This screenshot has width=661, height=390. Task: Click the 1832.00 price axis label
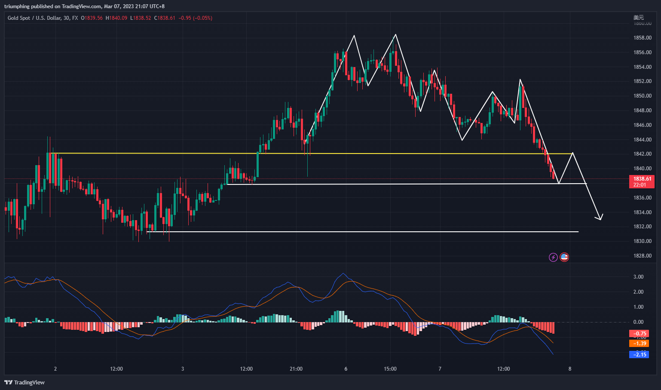pos(643,227)
